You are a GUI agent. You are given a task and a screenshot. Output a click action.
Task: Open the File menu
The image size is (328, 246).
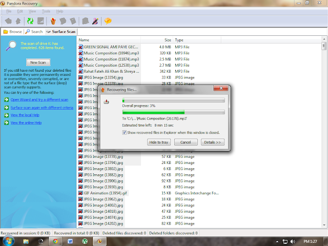click(x=9, y=11)
